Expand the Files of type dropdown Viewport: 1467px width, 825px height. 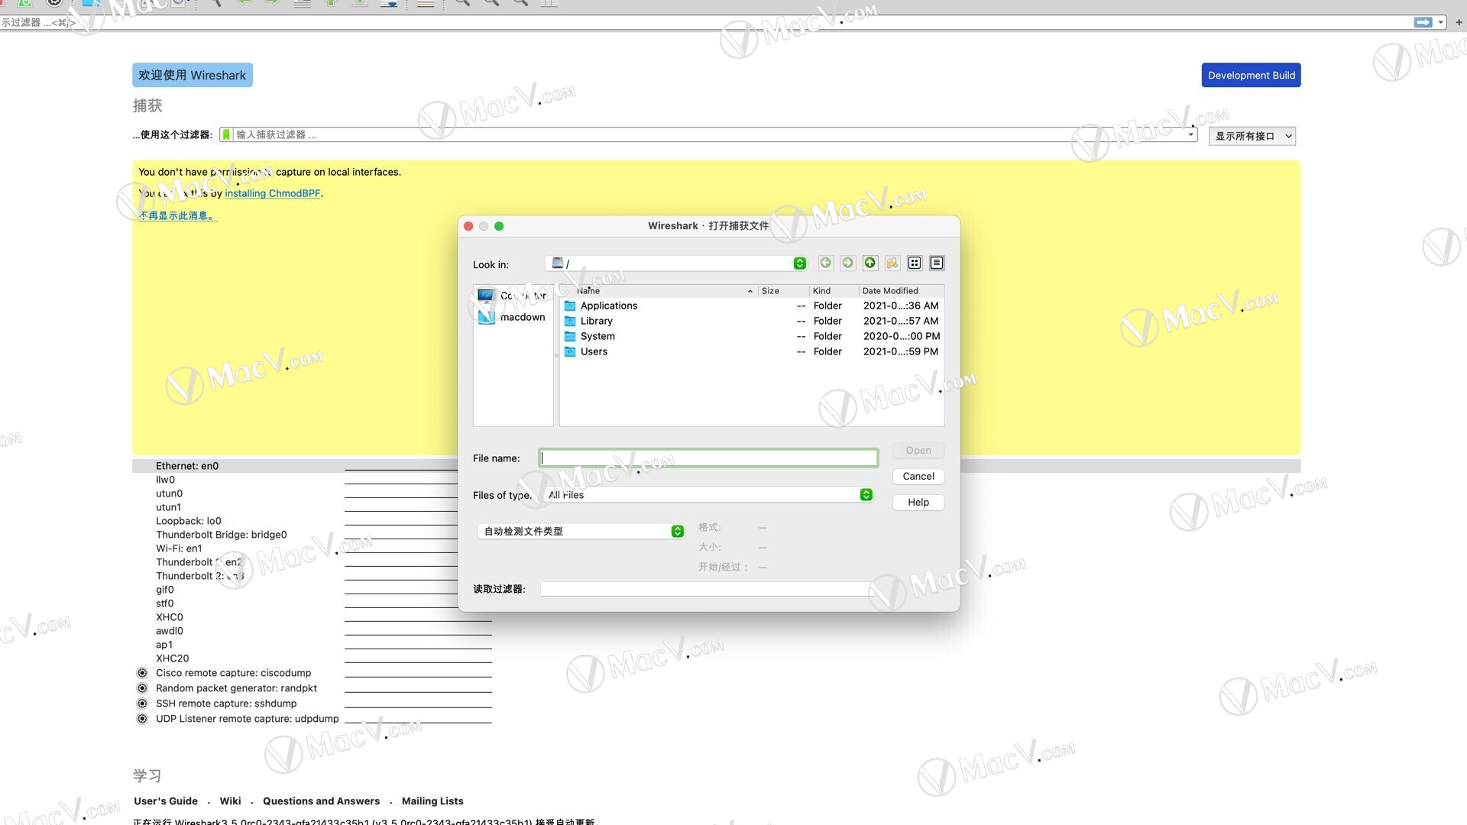tap(864, 494)
